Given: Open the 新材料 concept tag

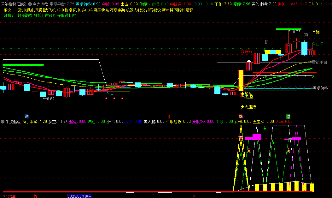Looking at the screenshot, I should pyautogui.click(x=168, y=10).
